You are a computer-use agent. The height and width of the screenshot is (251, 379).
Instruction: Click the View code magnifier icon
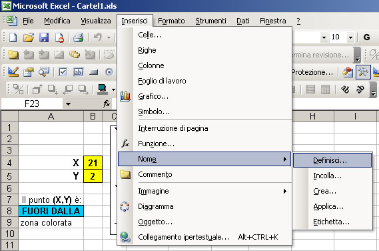coord(44,72)
